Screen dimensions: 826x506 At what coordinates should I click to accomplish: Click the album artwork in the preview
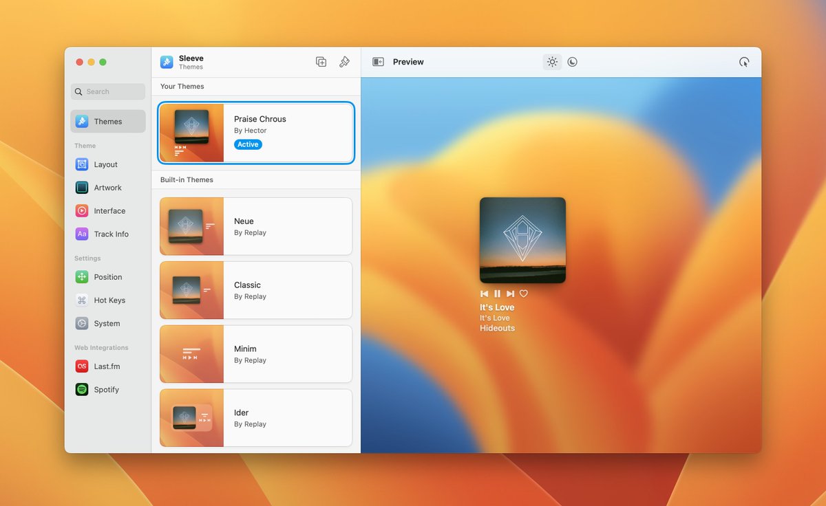pyautogui.click(x=522, y=240)
